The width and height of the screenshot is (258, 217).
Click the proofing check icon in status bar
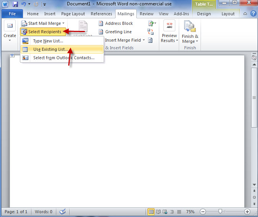62,212
